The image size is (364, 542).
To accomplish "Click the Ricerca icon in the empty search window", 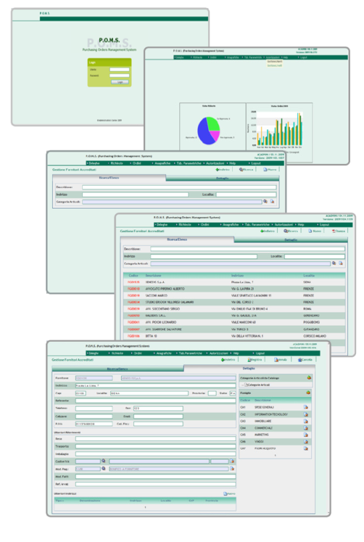I will [x=246, y=169].
